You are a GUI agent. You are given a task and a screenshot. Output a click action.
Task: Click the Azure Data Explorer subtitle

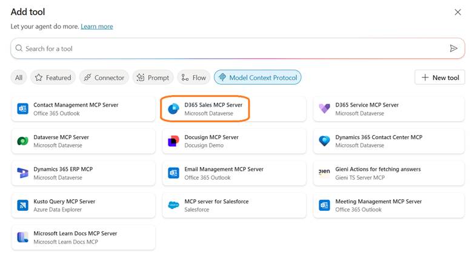pyautogui.click(x=58, y=210)
